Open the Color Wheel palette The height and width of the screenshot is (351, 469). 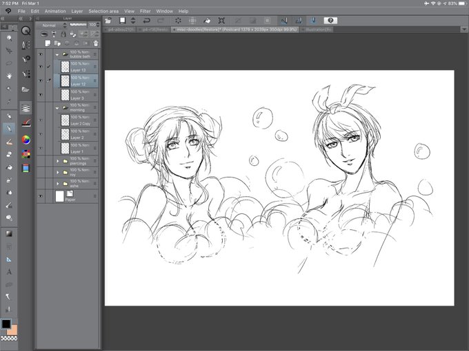pyautogui.click(x=26, y=140)
